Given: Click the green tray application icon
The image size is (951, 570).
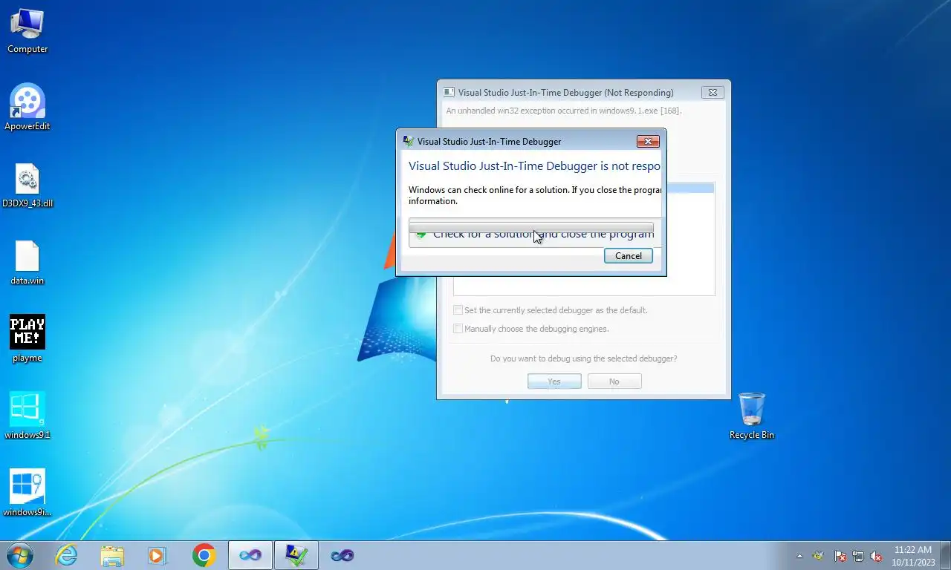Looking at the screenshot, I should click(819, 556).
